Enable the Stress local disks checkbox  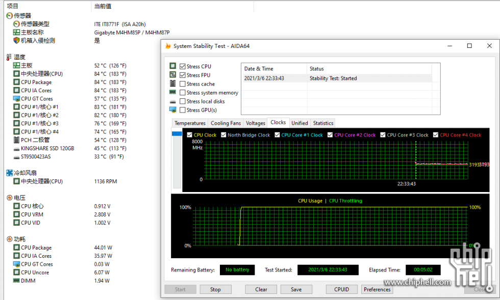(x=183, y=101)
